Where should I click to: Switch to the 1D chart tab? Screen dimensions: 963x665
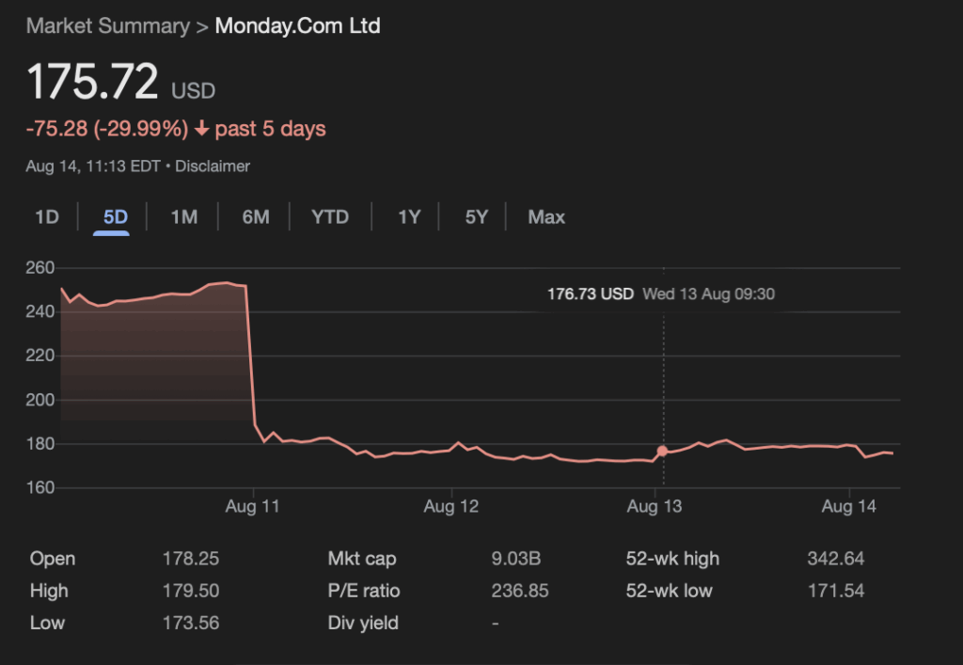47,217
